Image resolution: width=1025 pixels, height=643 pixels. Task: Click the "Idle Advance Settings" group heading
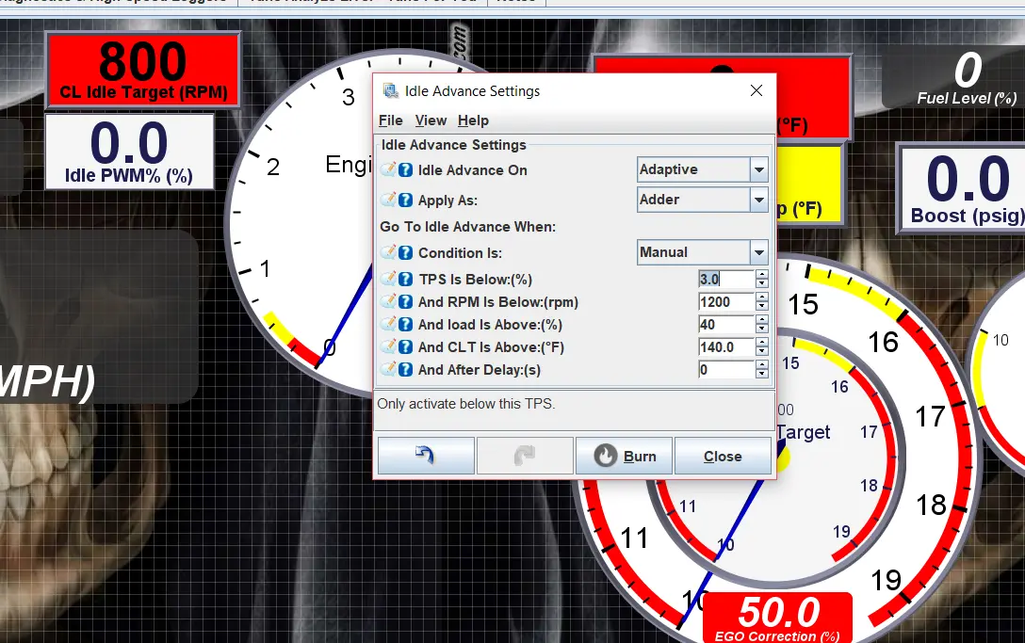coord(454,145)
